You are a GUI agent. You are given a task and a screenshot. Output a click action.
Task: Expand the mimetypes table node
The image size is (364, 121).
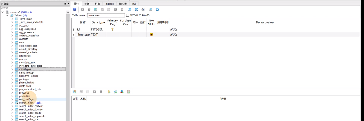(12, 69)
